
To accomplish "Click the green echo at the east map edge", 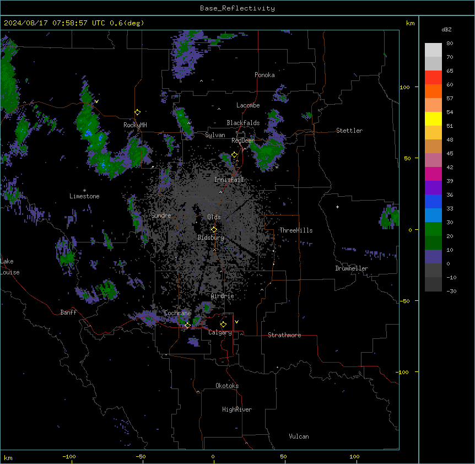I will tap(389, 218).
